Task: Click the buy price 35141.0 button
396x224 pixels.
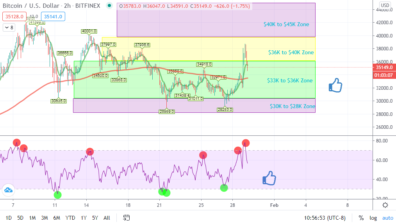Action: point(53,17)
